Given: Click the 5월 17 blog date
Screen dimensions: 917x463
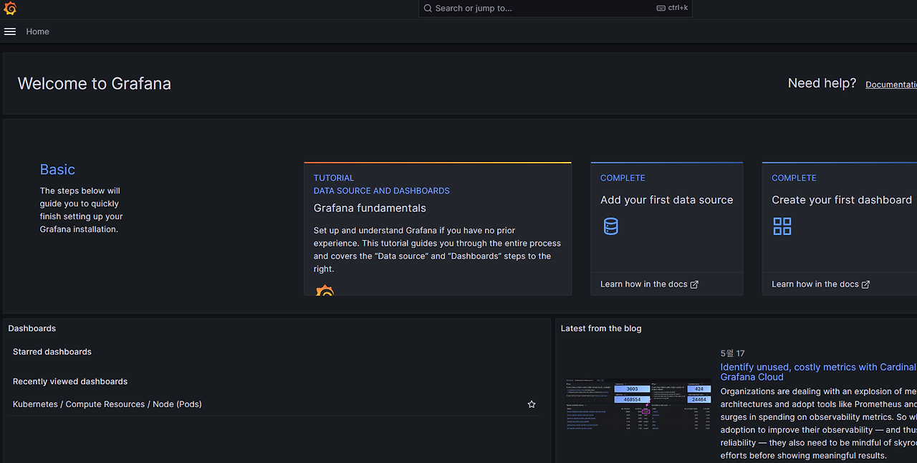Looking at the screenshot, I should coord(733,353).
